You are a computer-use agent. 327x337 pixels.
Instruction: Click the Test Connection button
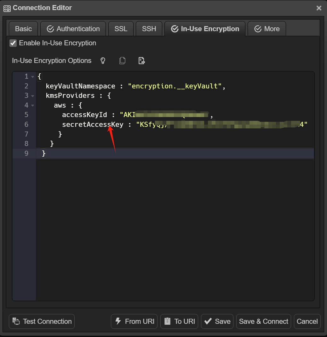[42, 321]
